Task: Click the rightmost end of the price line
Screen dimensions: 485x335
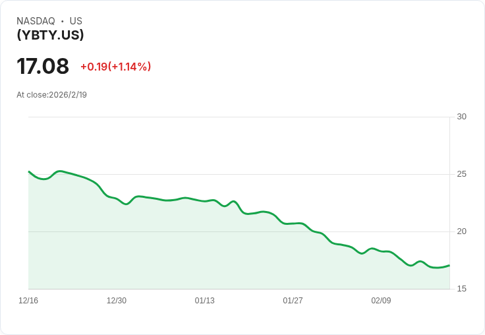Action: pos(449,265)
